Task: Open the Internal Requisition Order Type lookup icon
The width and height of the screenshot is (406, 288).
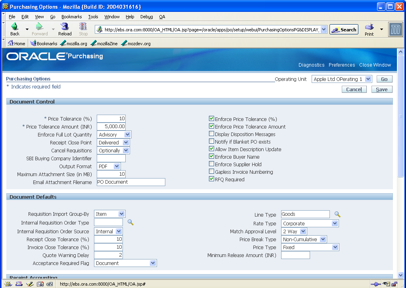Action: 130,223
